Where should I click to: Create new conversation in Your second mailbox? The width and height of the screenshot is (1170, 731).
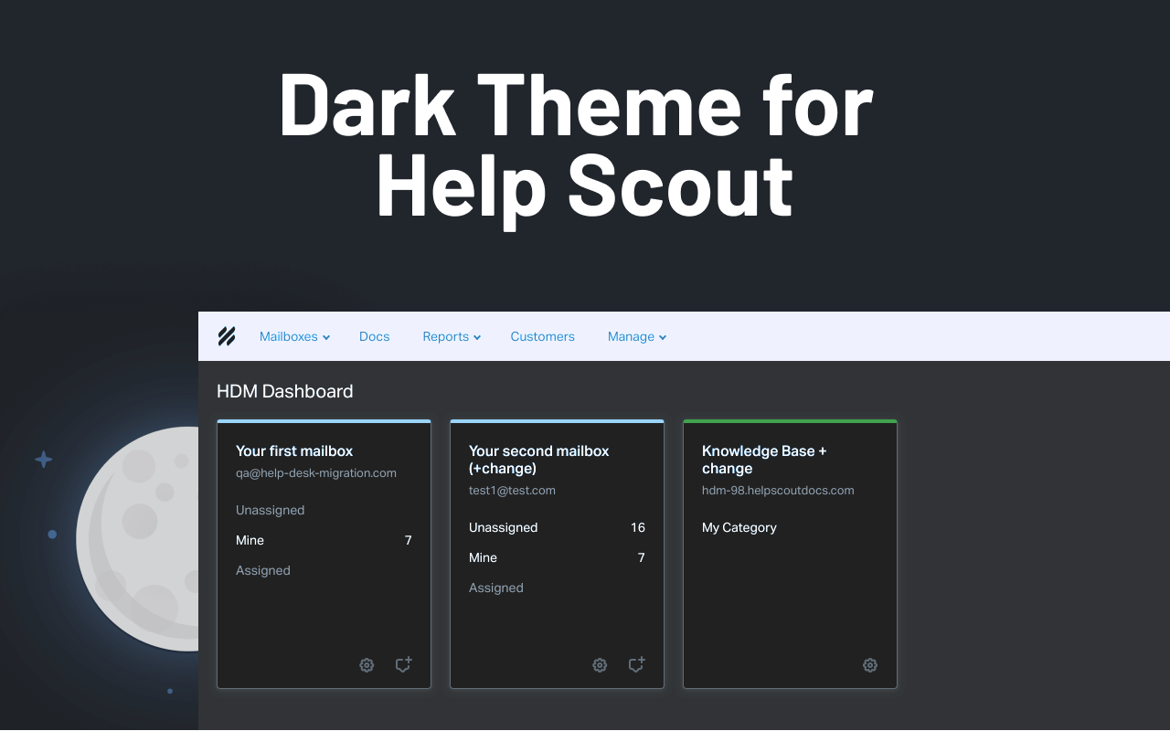pyautogui.click(x=636, y=665)
